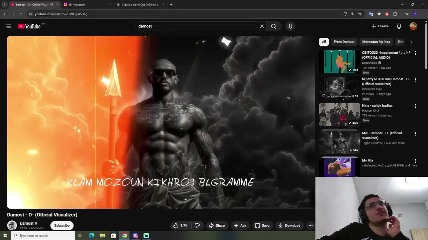
Task: Open the Chrome extensions puzzle menu
Action: click(395, 14)
